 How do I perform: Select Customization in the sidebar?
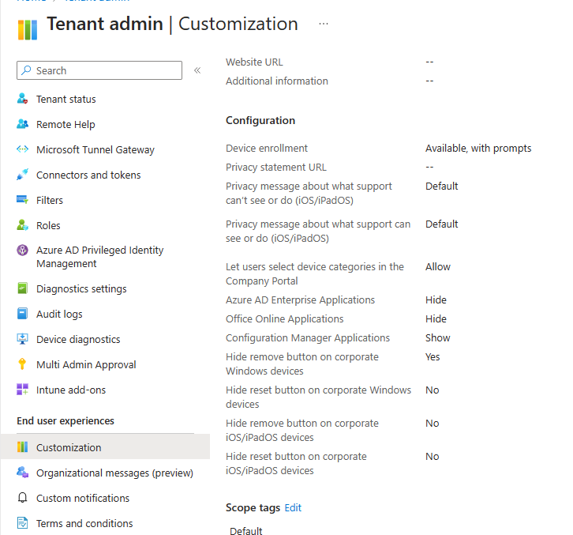pos(105,447)
